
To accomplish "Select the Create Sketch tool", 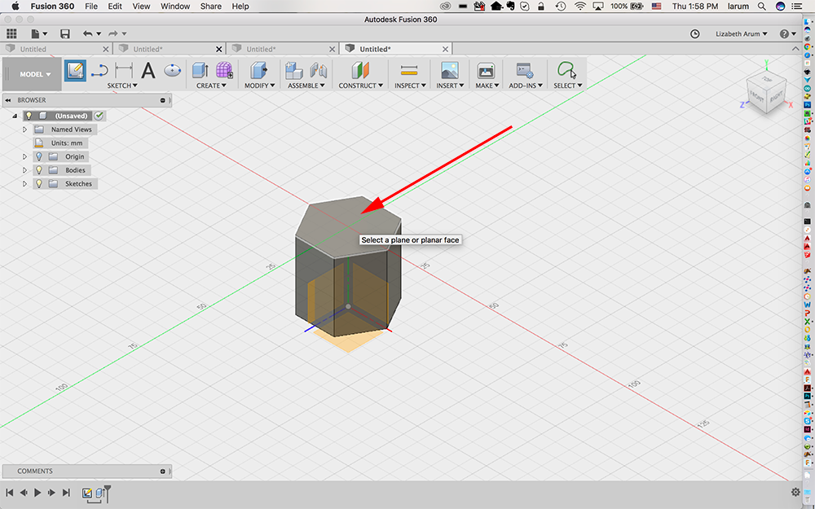I will coord(75,71).
